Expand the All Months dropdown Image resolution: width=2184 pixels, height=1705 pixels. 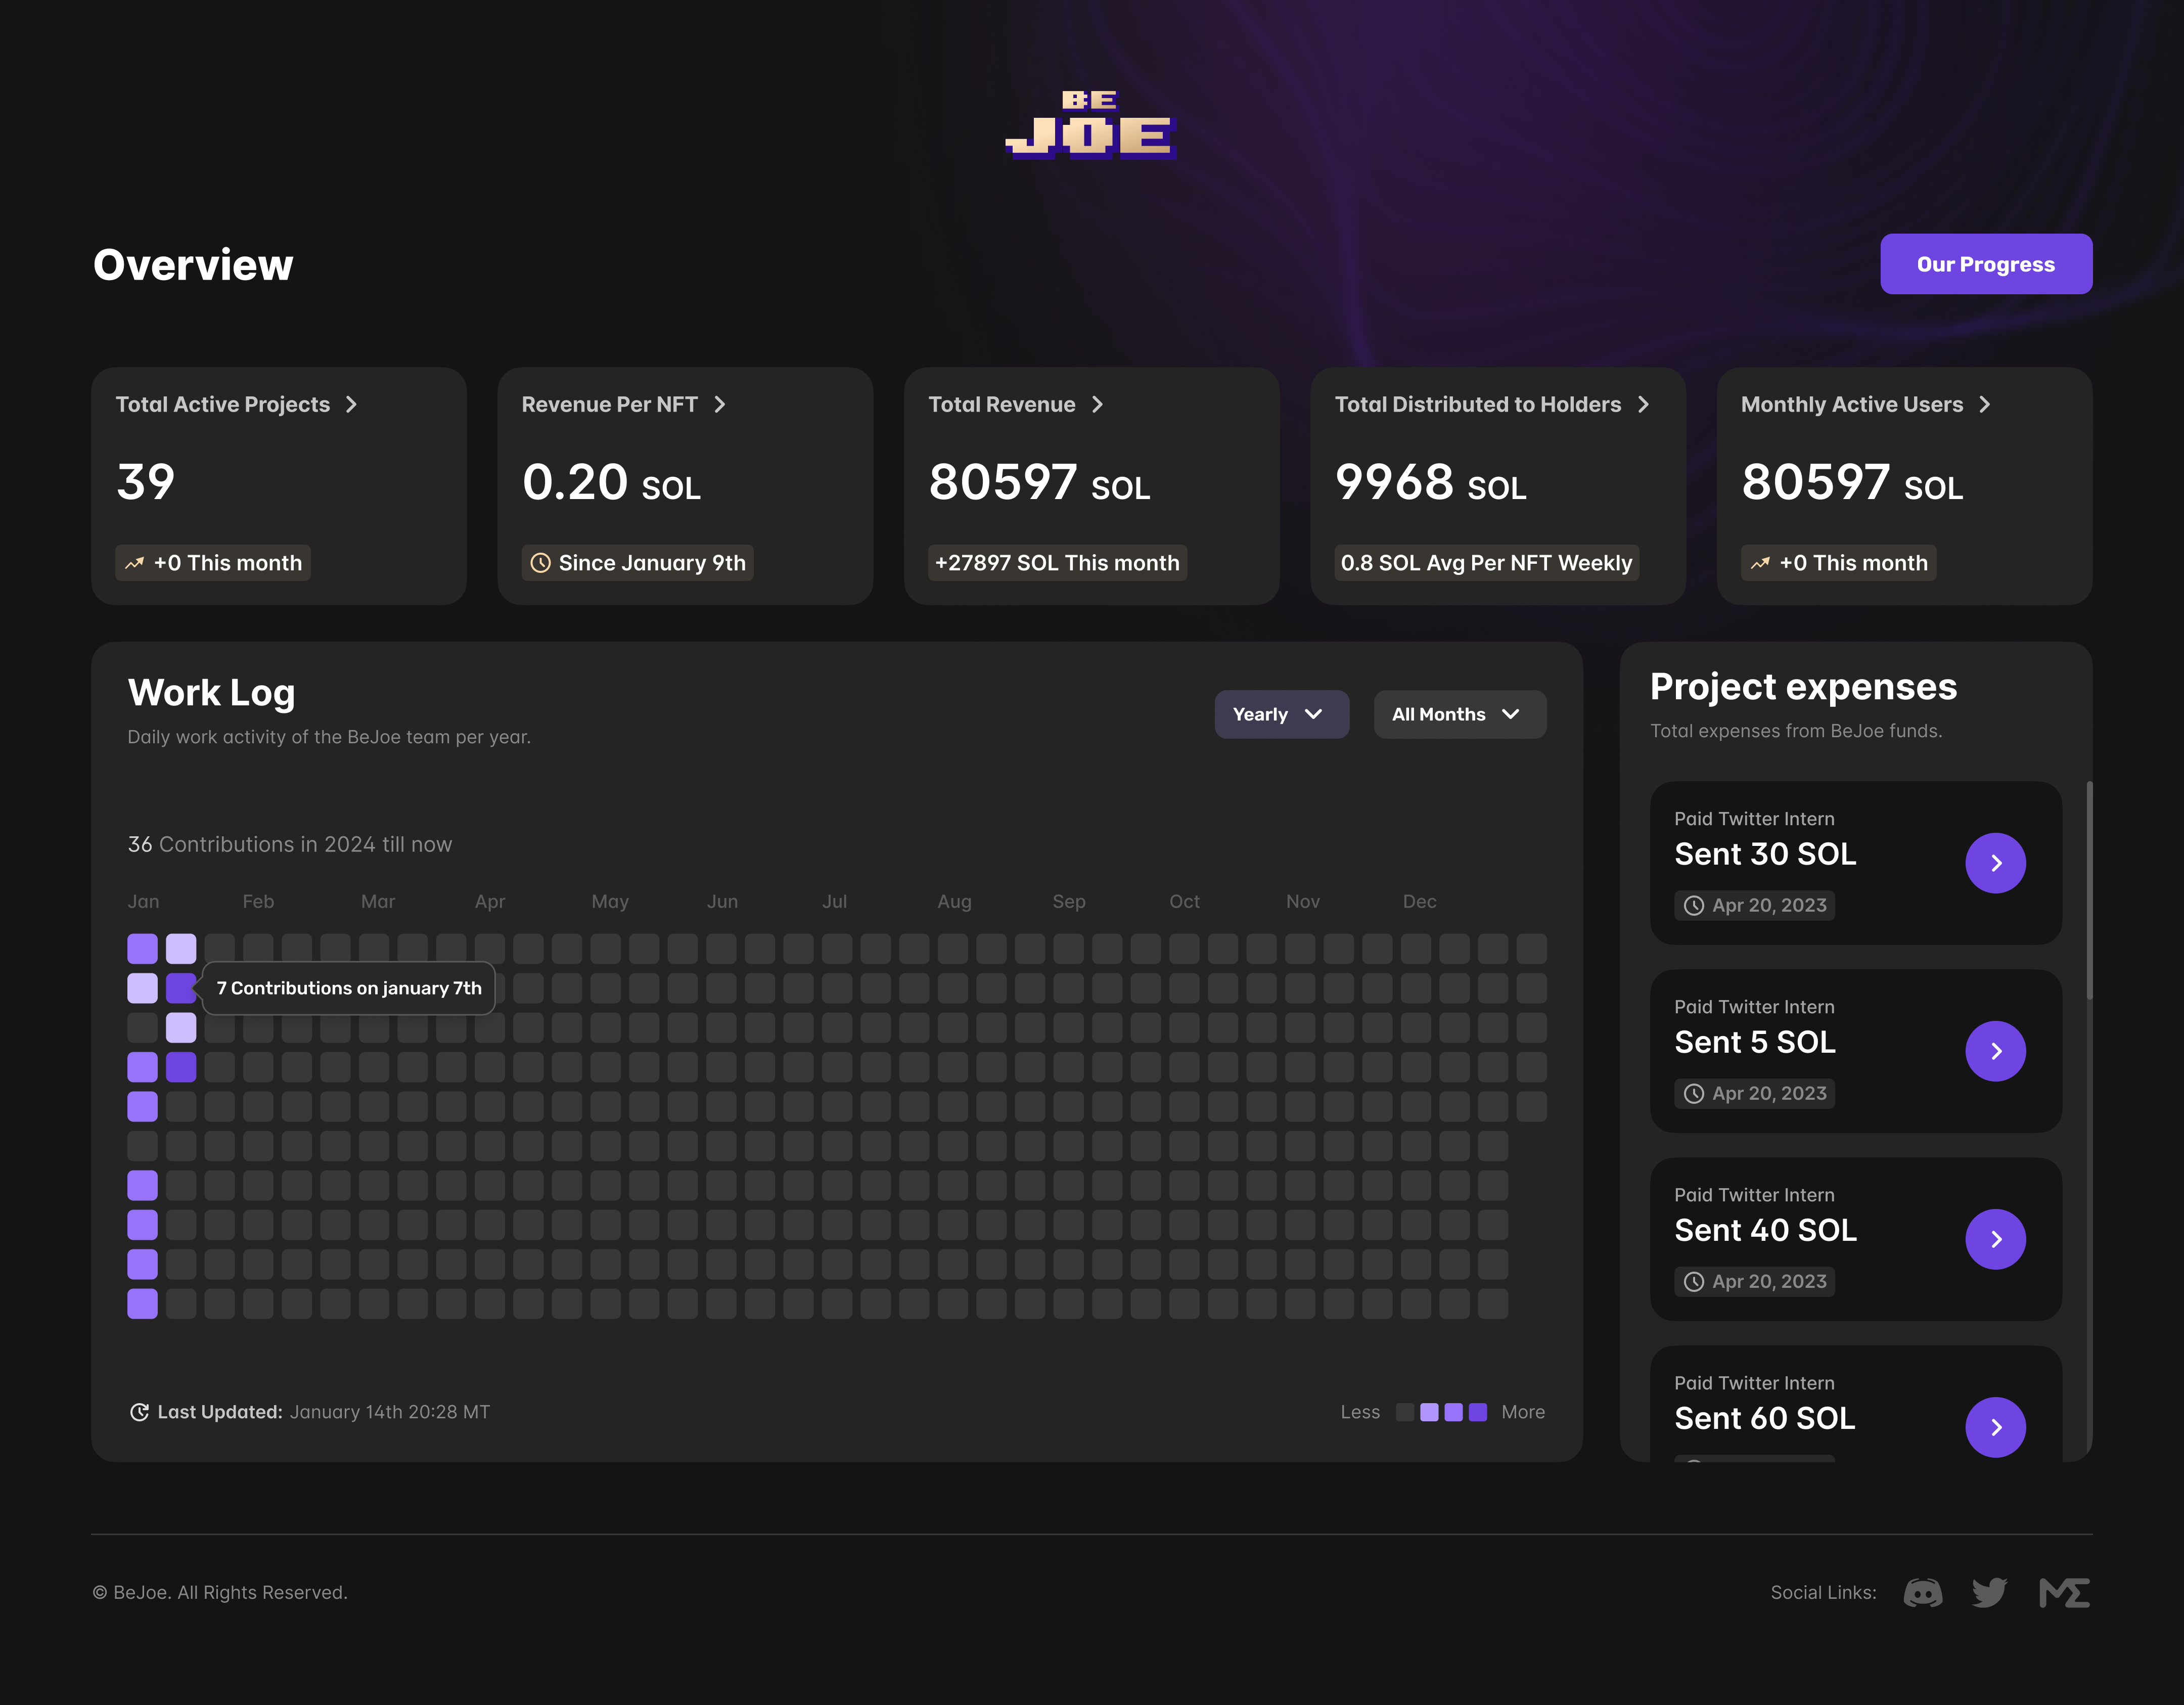[1459, 714]
